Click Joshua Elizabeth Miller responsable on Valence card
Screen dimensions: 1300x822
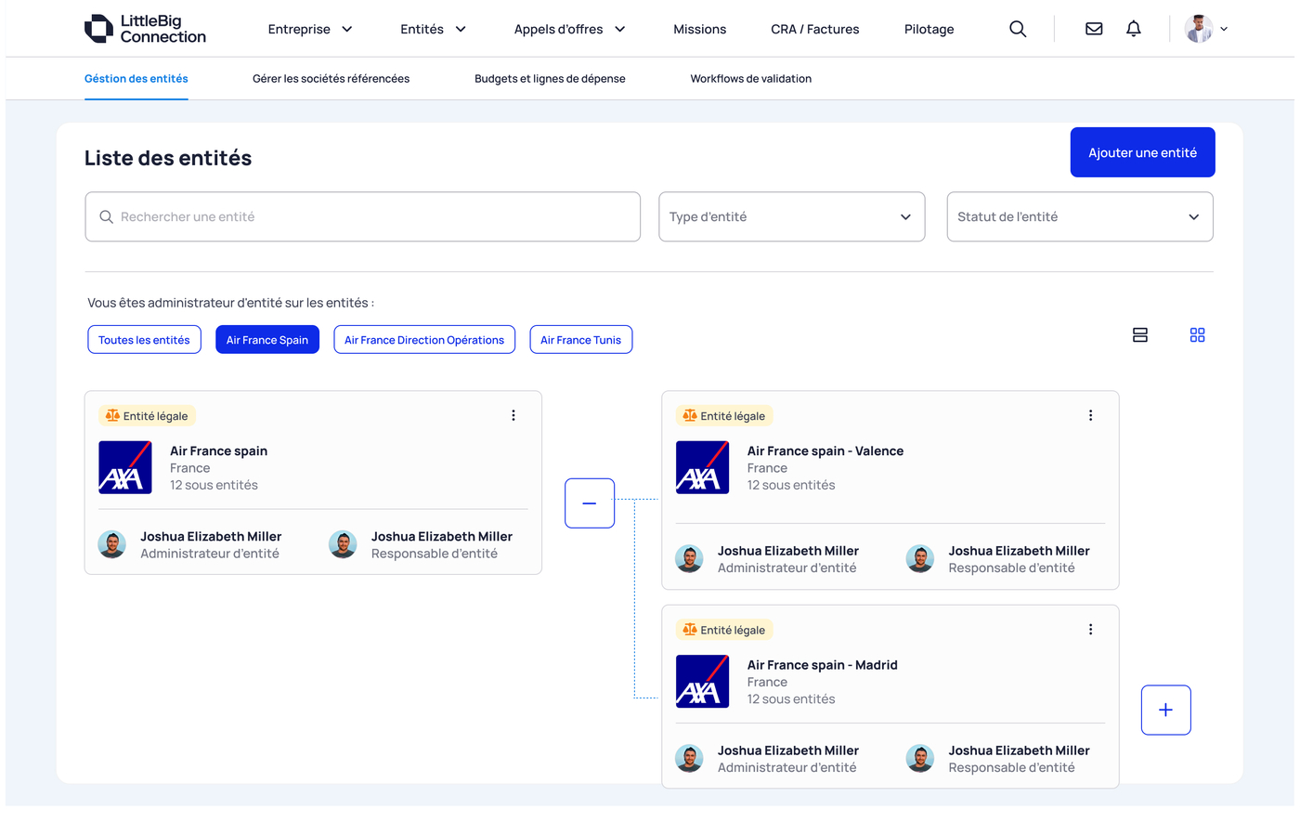1019,551
